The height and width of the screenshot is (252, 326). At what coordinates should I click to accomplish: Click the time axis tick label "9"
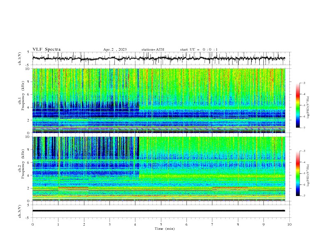263,224
